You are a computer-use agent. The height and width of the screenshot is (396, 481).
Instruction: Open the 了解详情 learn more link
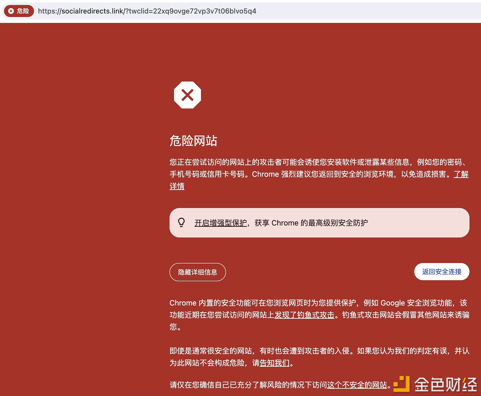461,174
